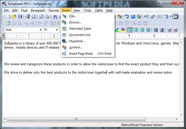Click the ruler indent marker at left
186x129 pixels.
4,36
